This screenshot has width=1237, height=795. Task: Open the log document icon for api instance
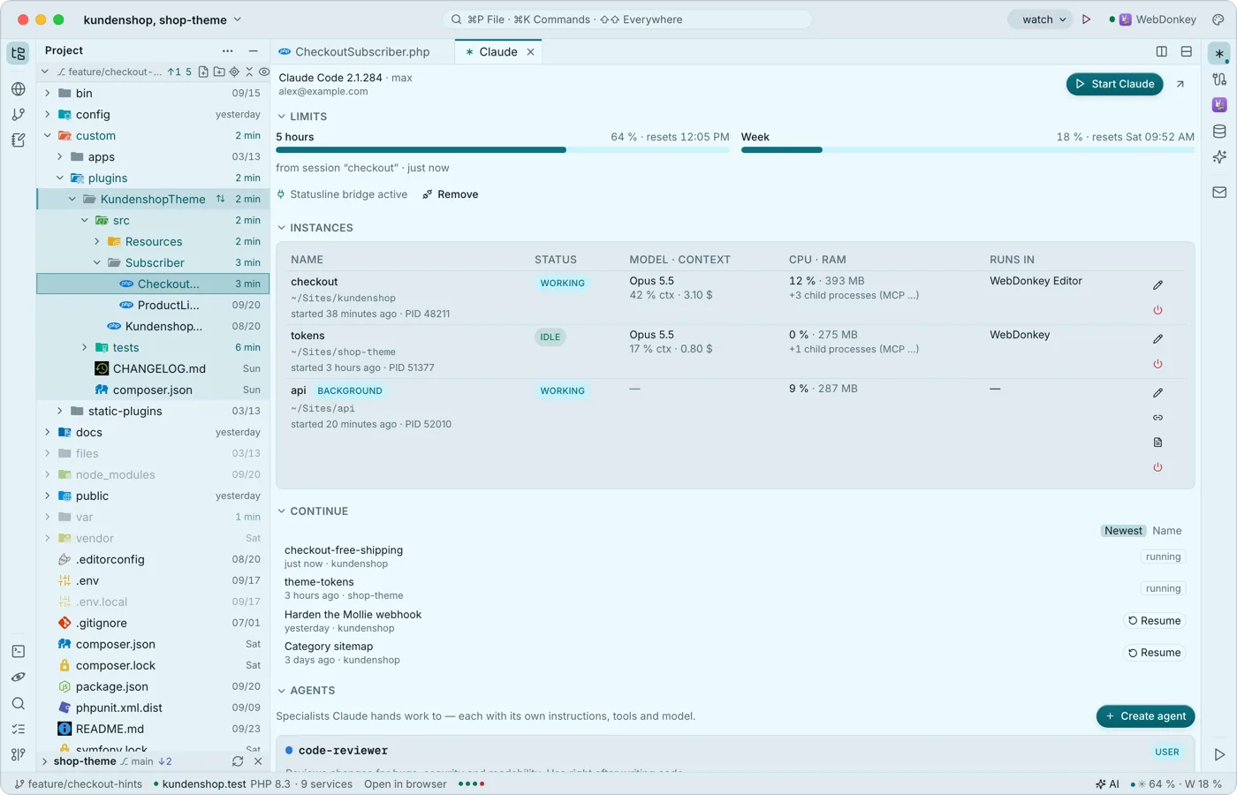(x=1157, y=442)
